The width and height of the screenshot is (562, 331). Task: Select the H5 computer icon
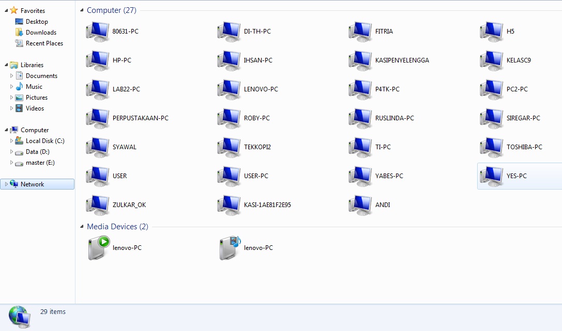[491, 31]
